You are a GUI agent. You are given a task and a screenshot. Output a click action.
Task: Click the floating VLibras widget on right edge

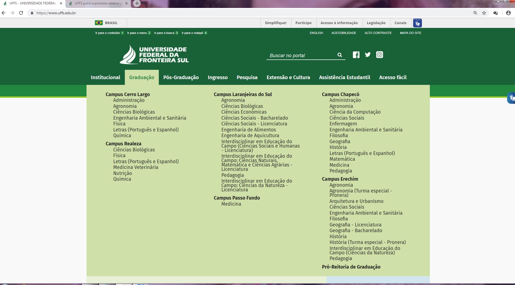tap(511, 98)
